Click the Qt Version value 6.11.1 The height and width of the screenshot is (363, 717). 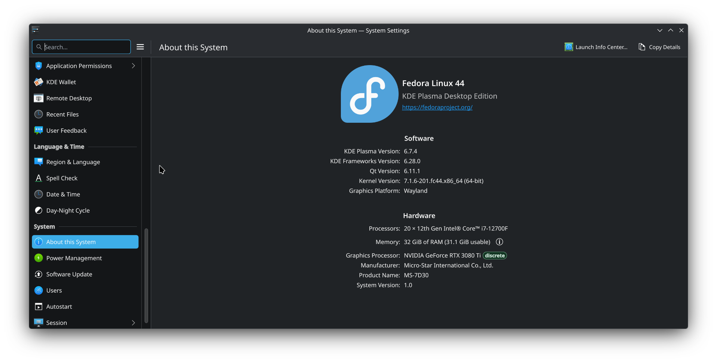click(412, 171)
